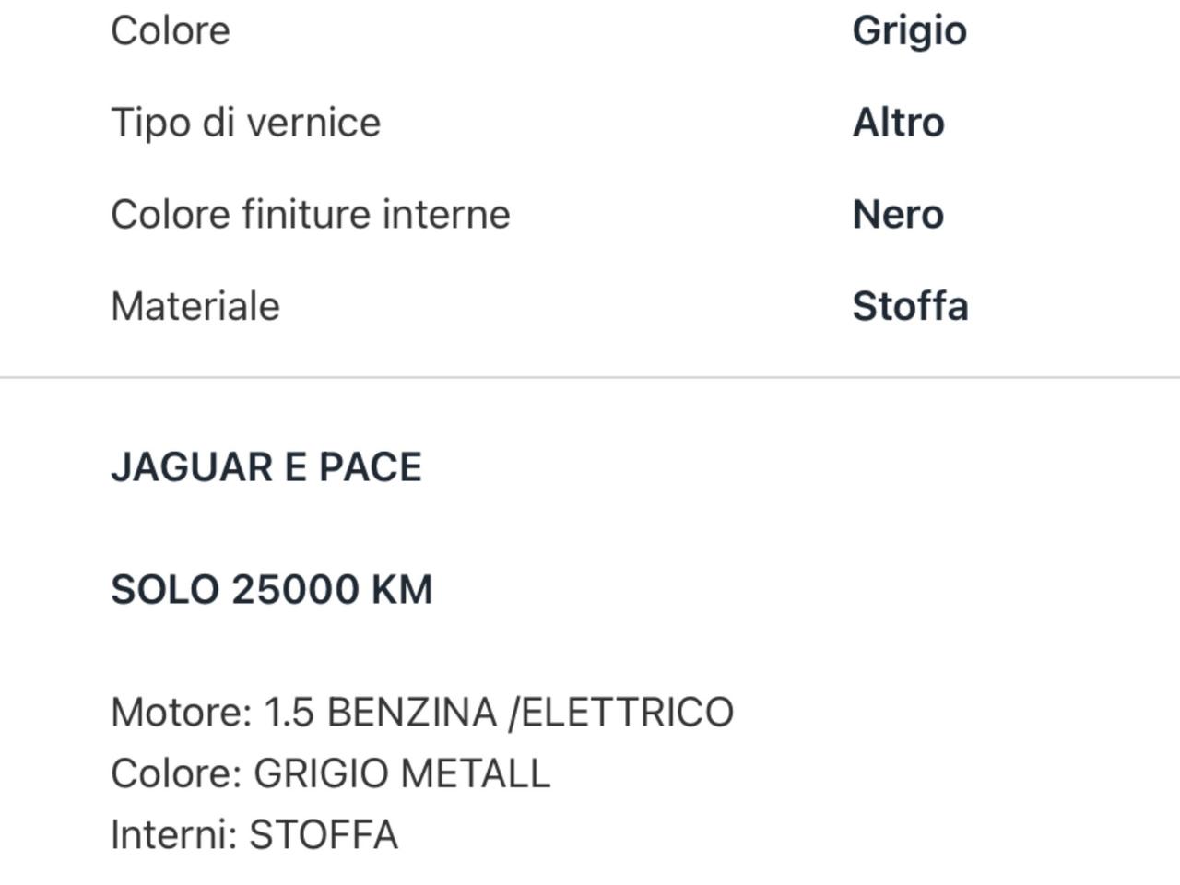
Task: Click the Interni STOFFA line
Action: [x=254, y=835]
